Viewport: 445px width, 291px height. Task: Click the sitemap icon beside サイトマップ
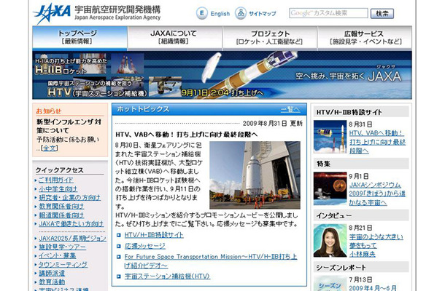(241, 14)
